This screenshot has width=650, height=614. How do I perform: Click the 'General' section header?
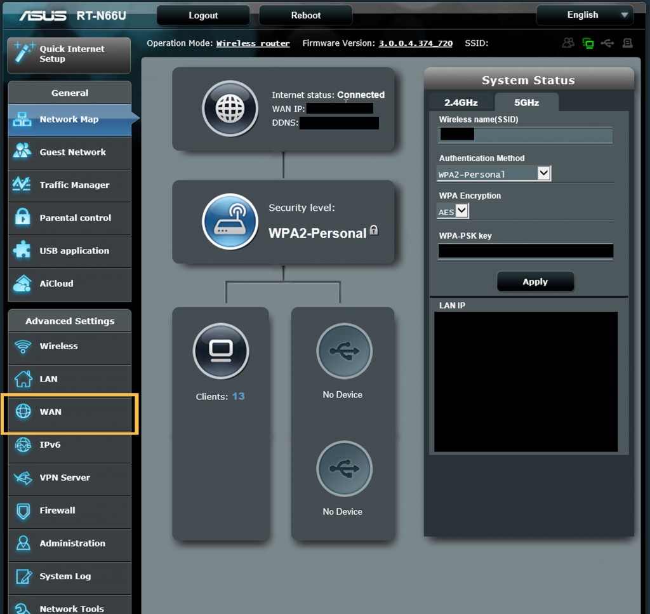(70, 93)
